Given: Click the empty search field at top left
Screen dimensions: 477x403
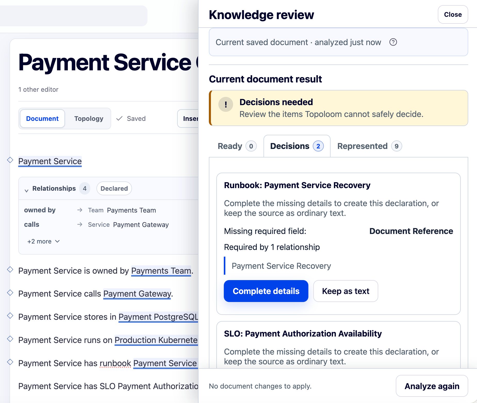Looking at the screenshot, I should coord(73,16).
